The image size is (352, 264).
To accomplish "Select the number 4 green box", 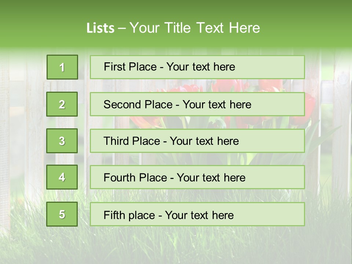I will (62, 177).
